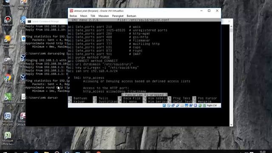This screenshot has width=272, height=153.
Task: Click the taskbar clock showing 13:33
Action: (x=263, y=152)
